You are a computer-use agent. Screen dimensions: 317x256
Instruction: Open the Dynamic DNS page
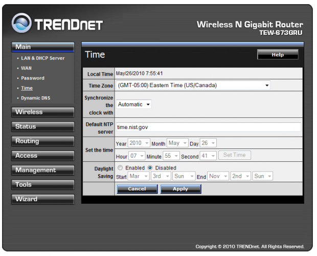(36, 98)
